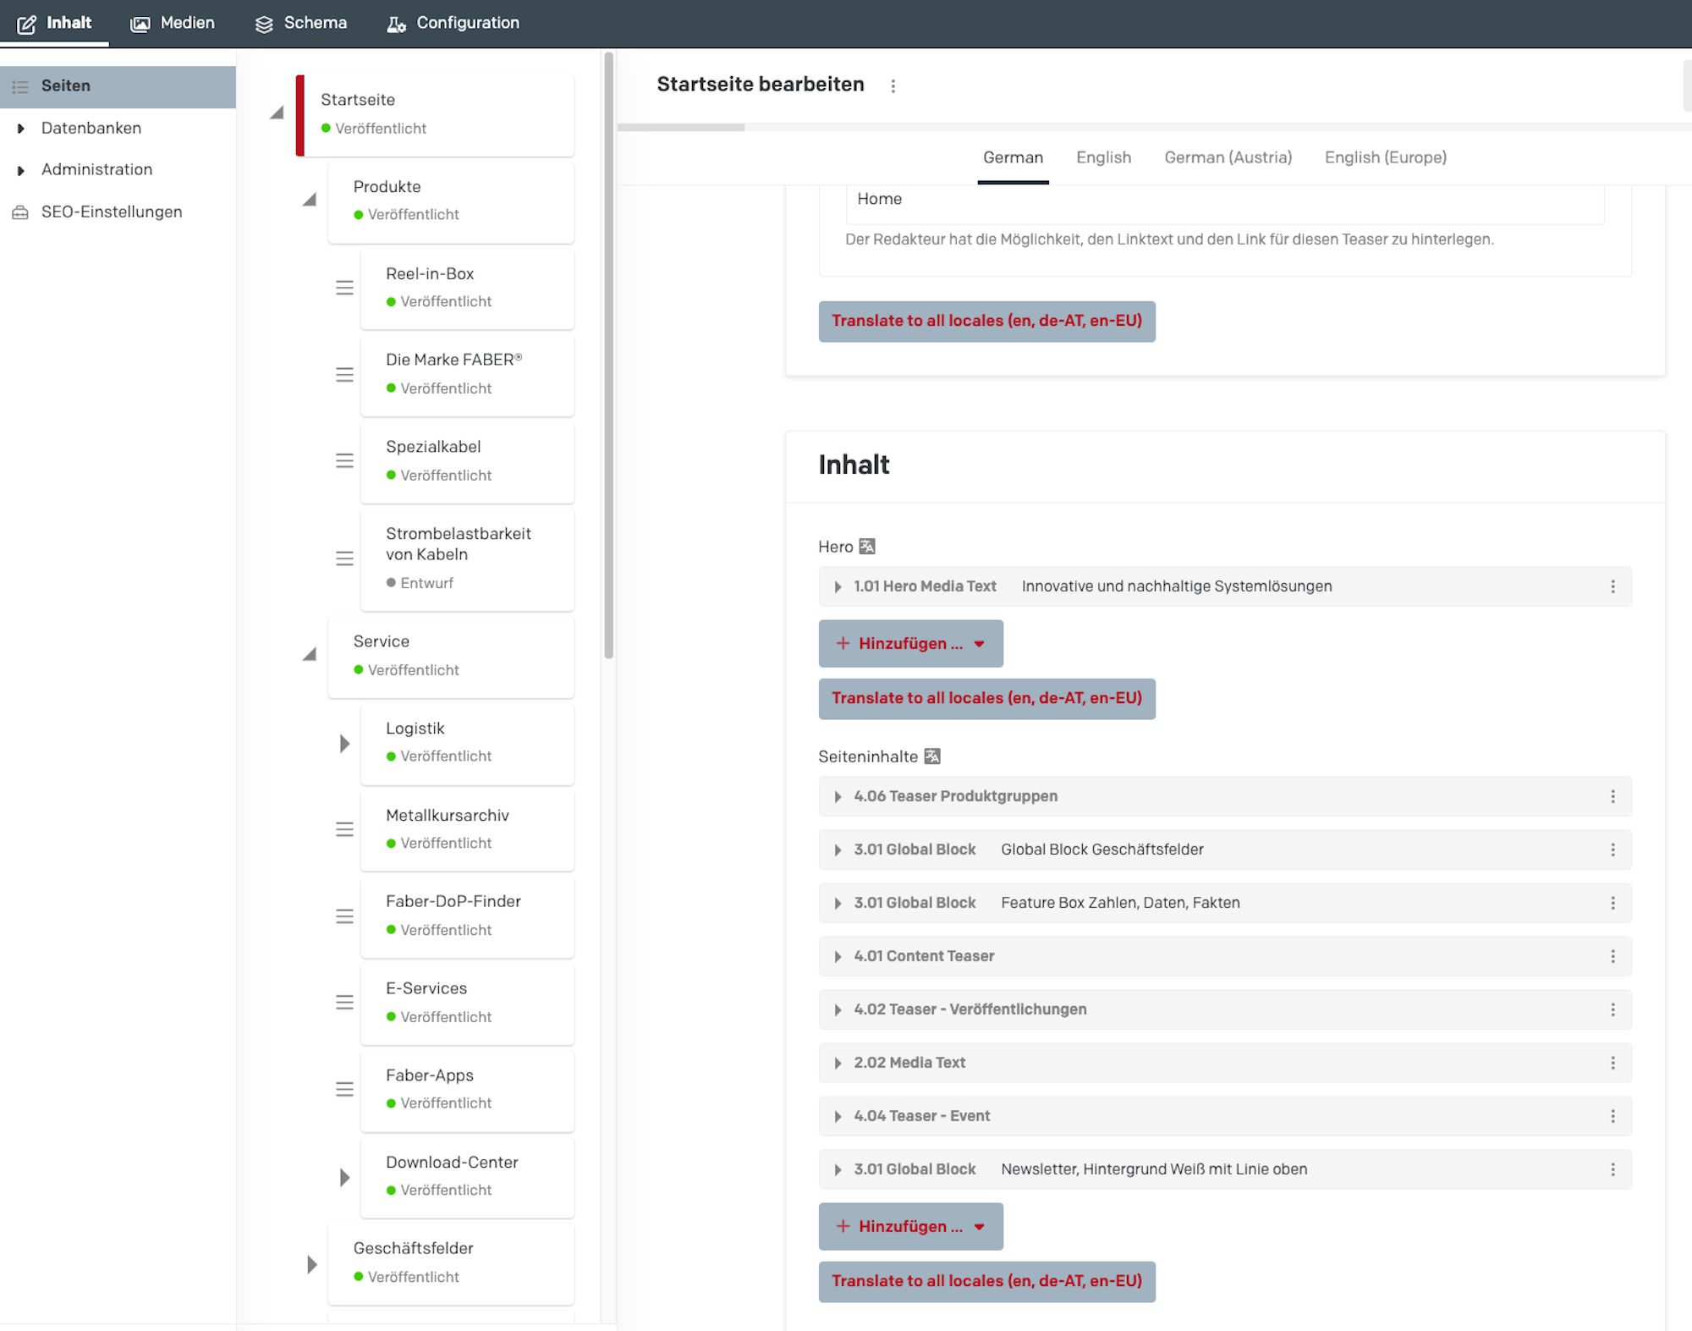Expand Datenbanken in the sidebar
This screenshot has height=1331, width=1692.
coord(21,129)
